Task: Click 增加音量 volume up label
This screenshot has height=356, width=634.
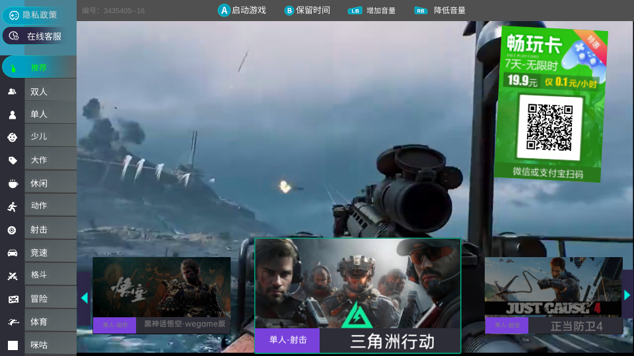Action: 381,11
